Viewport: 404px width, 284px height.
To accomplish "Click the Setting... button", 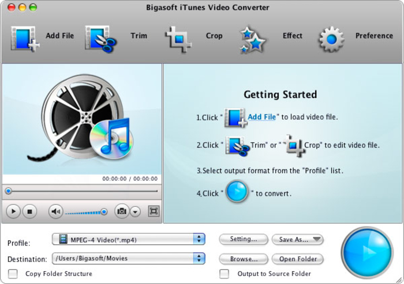I will (244, 239).
